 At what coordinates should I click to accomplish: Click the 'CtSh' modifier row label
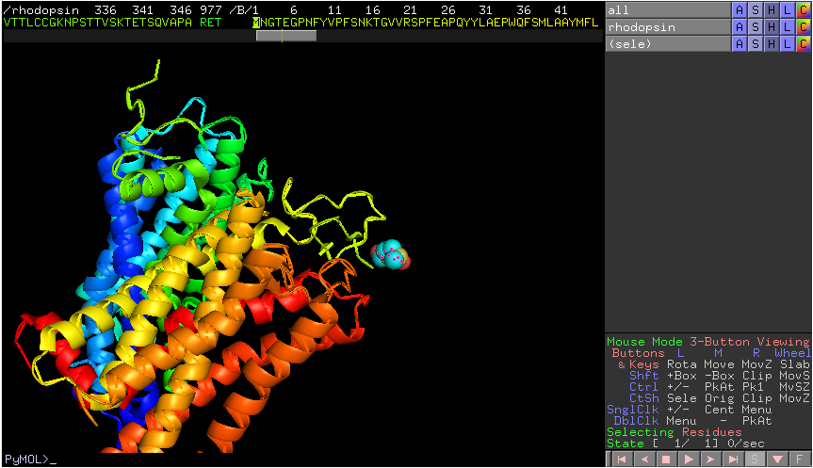[644, 398]
